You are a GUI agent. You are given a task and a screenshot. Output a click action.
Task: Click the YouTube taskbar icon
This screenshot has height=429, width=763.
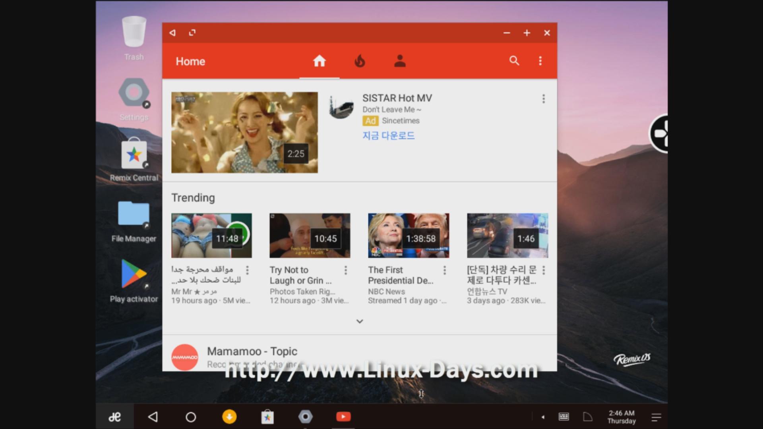(343, 417)
